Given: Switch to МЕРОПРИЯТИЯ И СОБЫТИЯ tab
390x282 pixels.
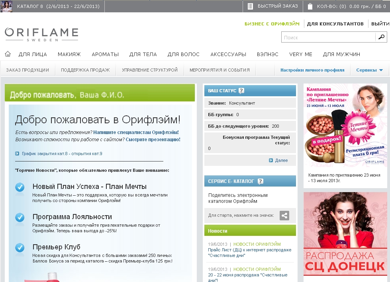Looking at the screenshot, I should 219,70.
